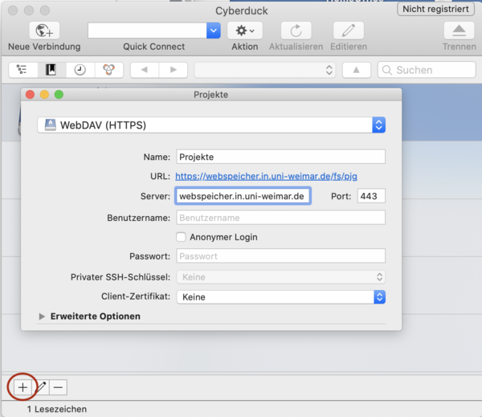This screenshot has width=482, height=417.
Task: Click the Quick Connect text field
Action: tap(147, 31)
